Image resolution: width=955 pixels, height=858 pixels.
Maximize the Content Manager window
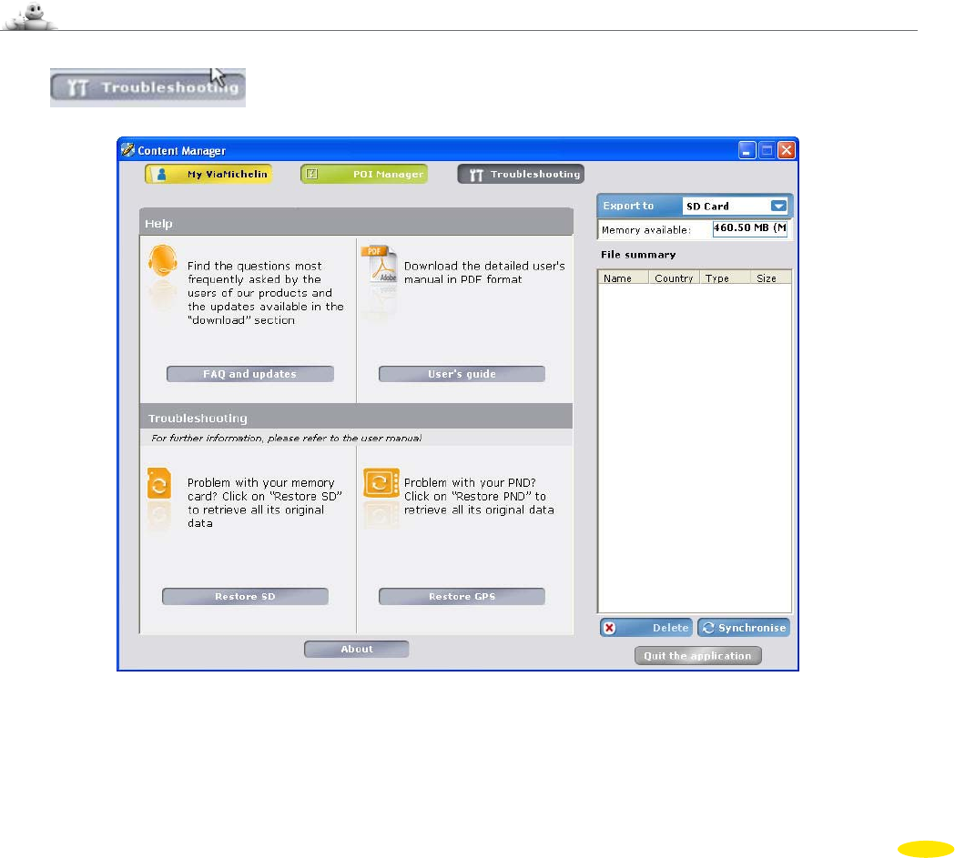[x=767, y=150]
